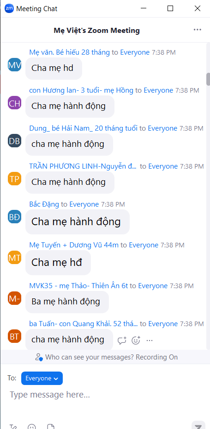Viewport: 210px width, 429px height.
Task: Open the text formatting tool
Action: [13, 426]
